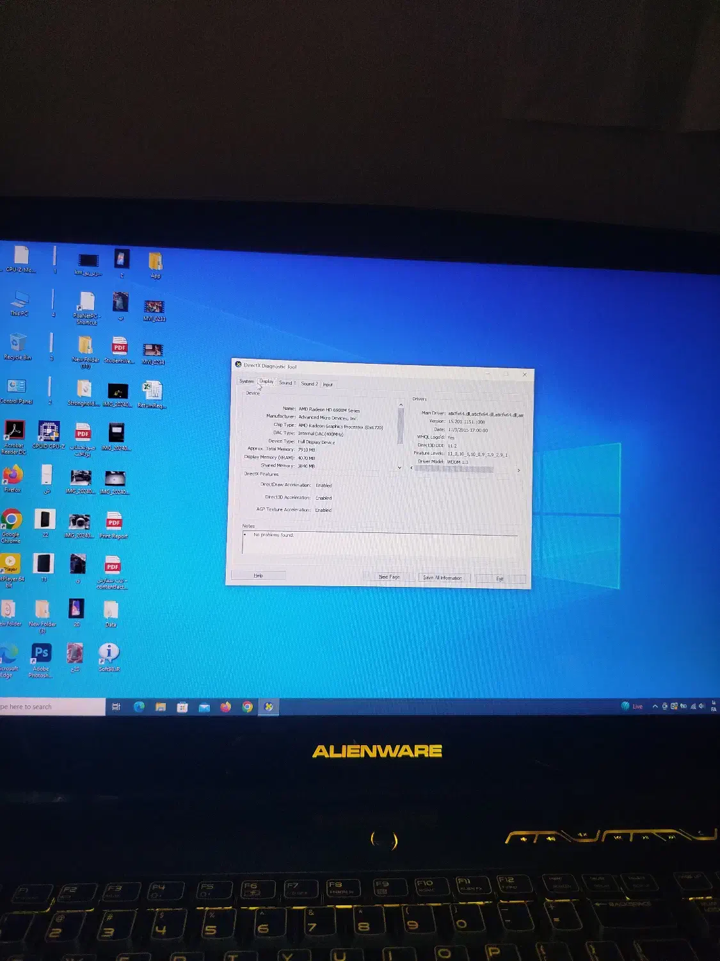The height and width of the screenshot is (961, 720).
Task: Open Adobe Photoshop desktop shortcut
Action: coord(41,653)
